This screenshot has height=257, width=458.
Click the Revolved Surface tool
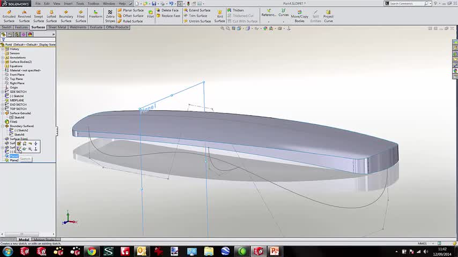point(24,16)
